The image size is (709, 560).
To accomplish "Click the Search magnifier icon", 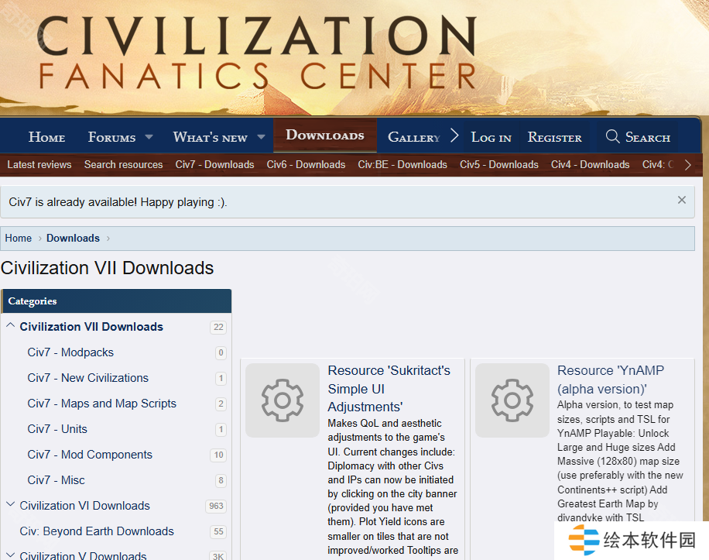I will 612,137.
